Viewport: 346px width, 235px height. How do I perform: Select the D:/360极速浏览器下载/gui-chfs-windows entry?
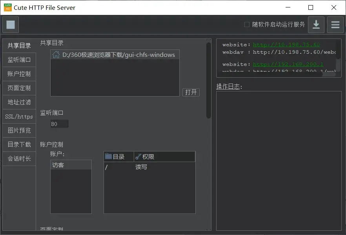tap(115, 55)
